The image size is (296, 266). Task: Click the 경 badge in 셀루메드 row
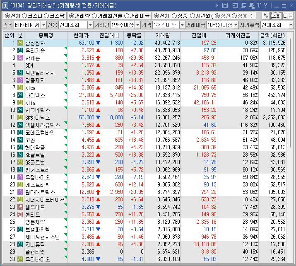[20, 207]
